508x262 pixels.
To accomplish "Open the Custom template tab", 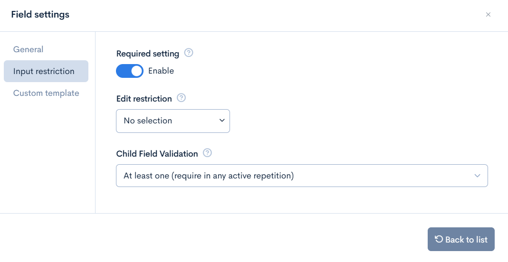I will [46, 93].
